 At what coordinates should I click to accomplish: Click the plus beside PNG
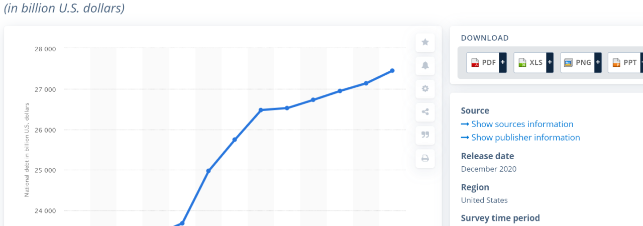[597, 63]
